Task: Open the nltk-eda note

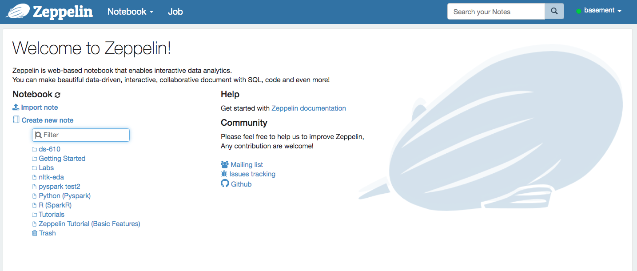Action: (51, 177)
